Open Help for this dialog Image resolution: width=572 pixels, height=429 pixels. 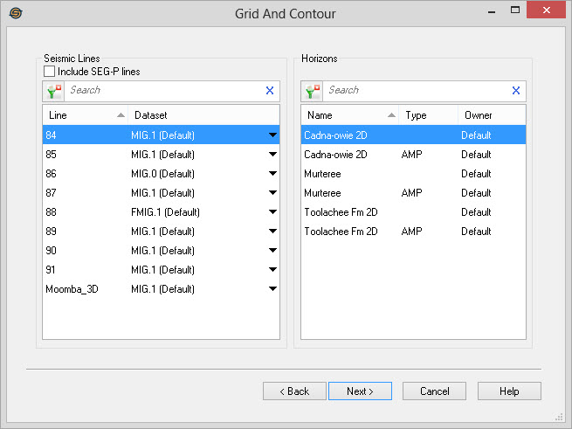[x=509, y=391]
